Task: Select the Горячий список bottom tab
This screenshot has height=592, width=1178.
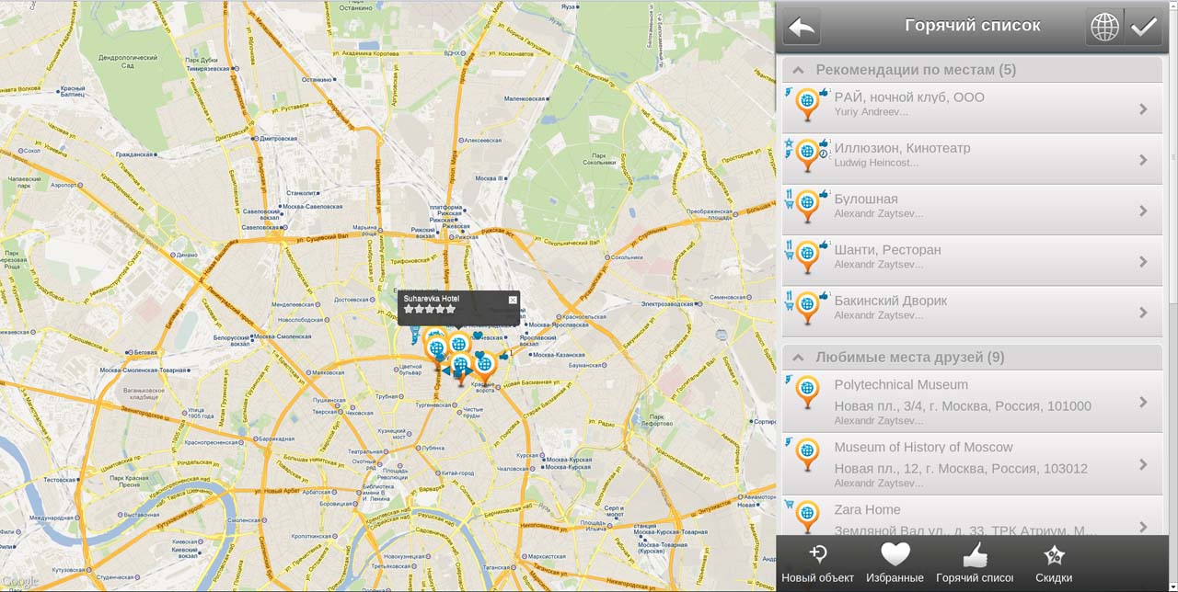Action: coord(975,564)
